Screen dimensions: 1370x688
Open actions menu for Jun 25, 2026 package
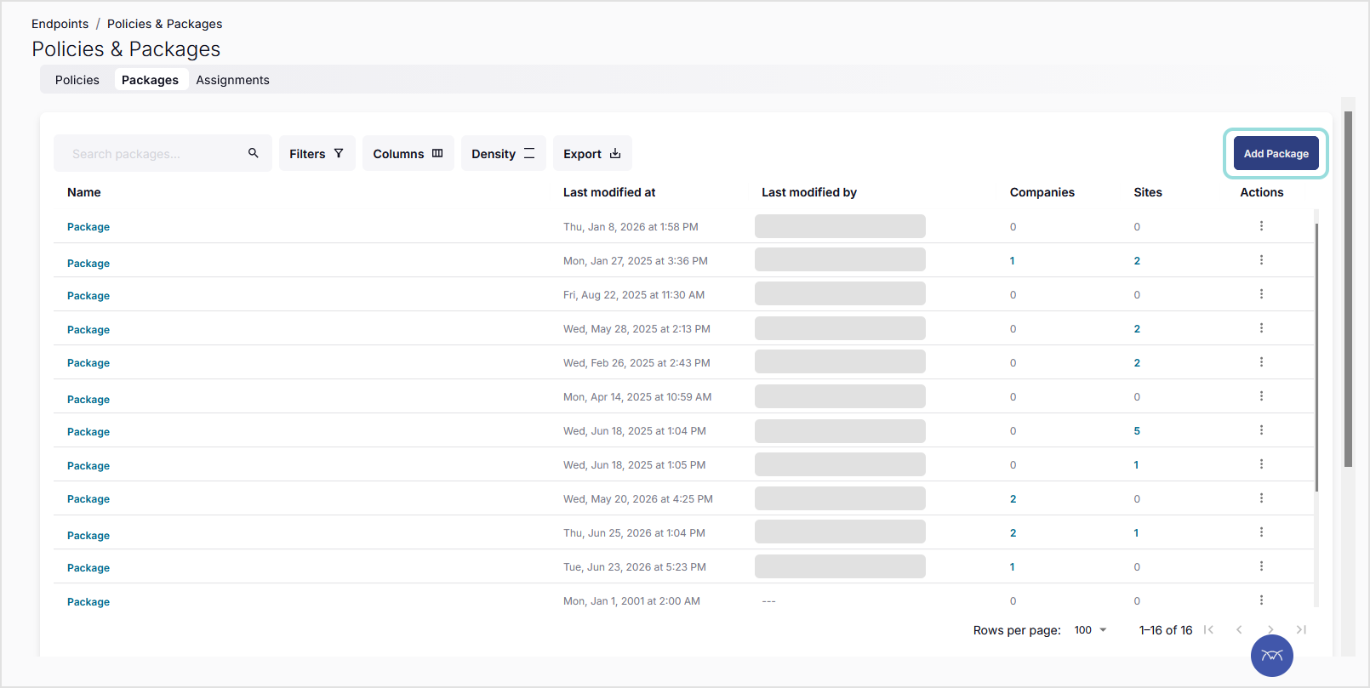coord(1261,532)
